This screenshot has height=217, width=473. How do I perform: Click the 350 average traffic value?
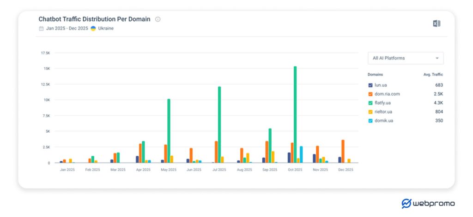tap(439, 121)
